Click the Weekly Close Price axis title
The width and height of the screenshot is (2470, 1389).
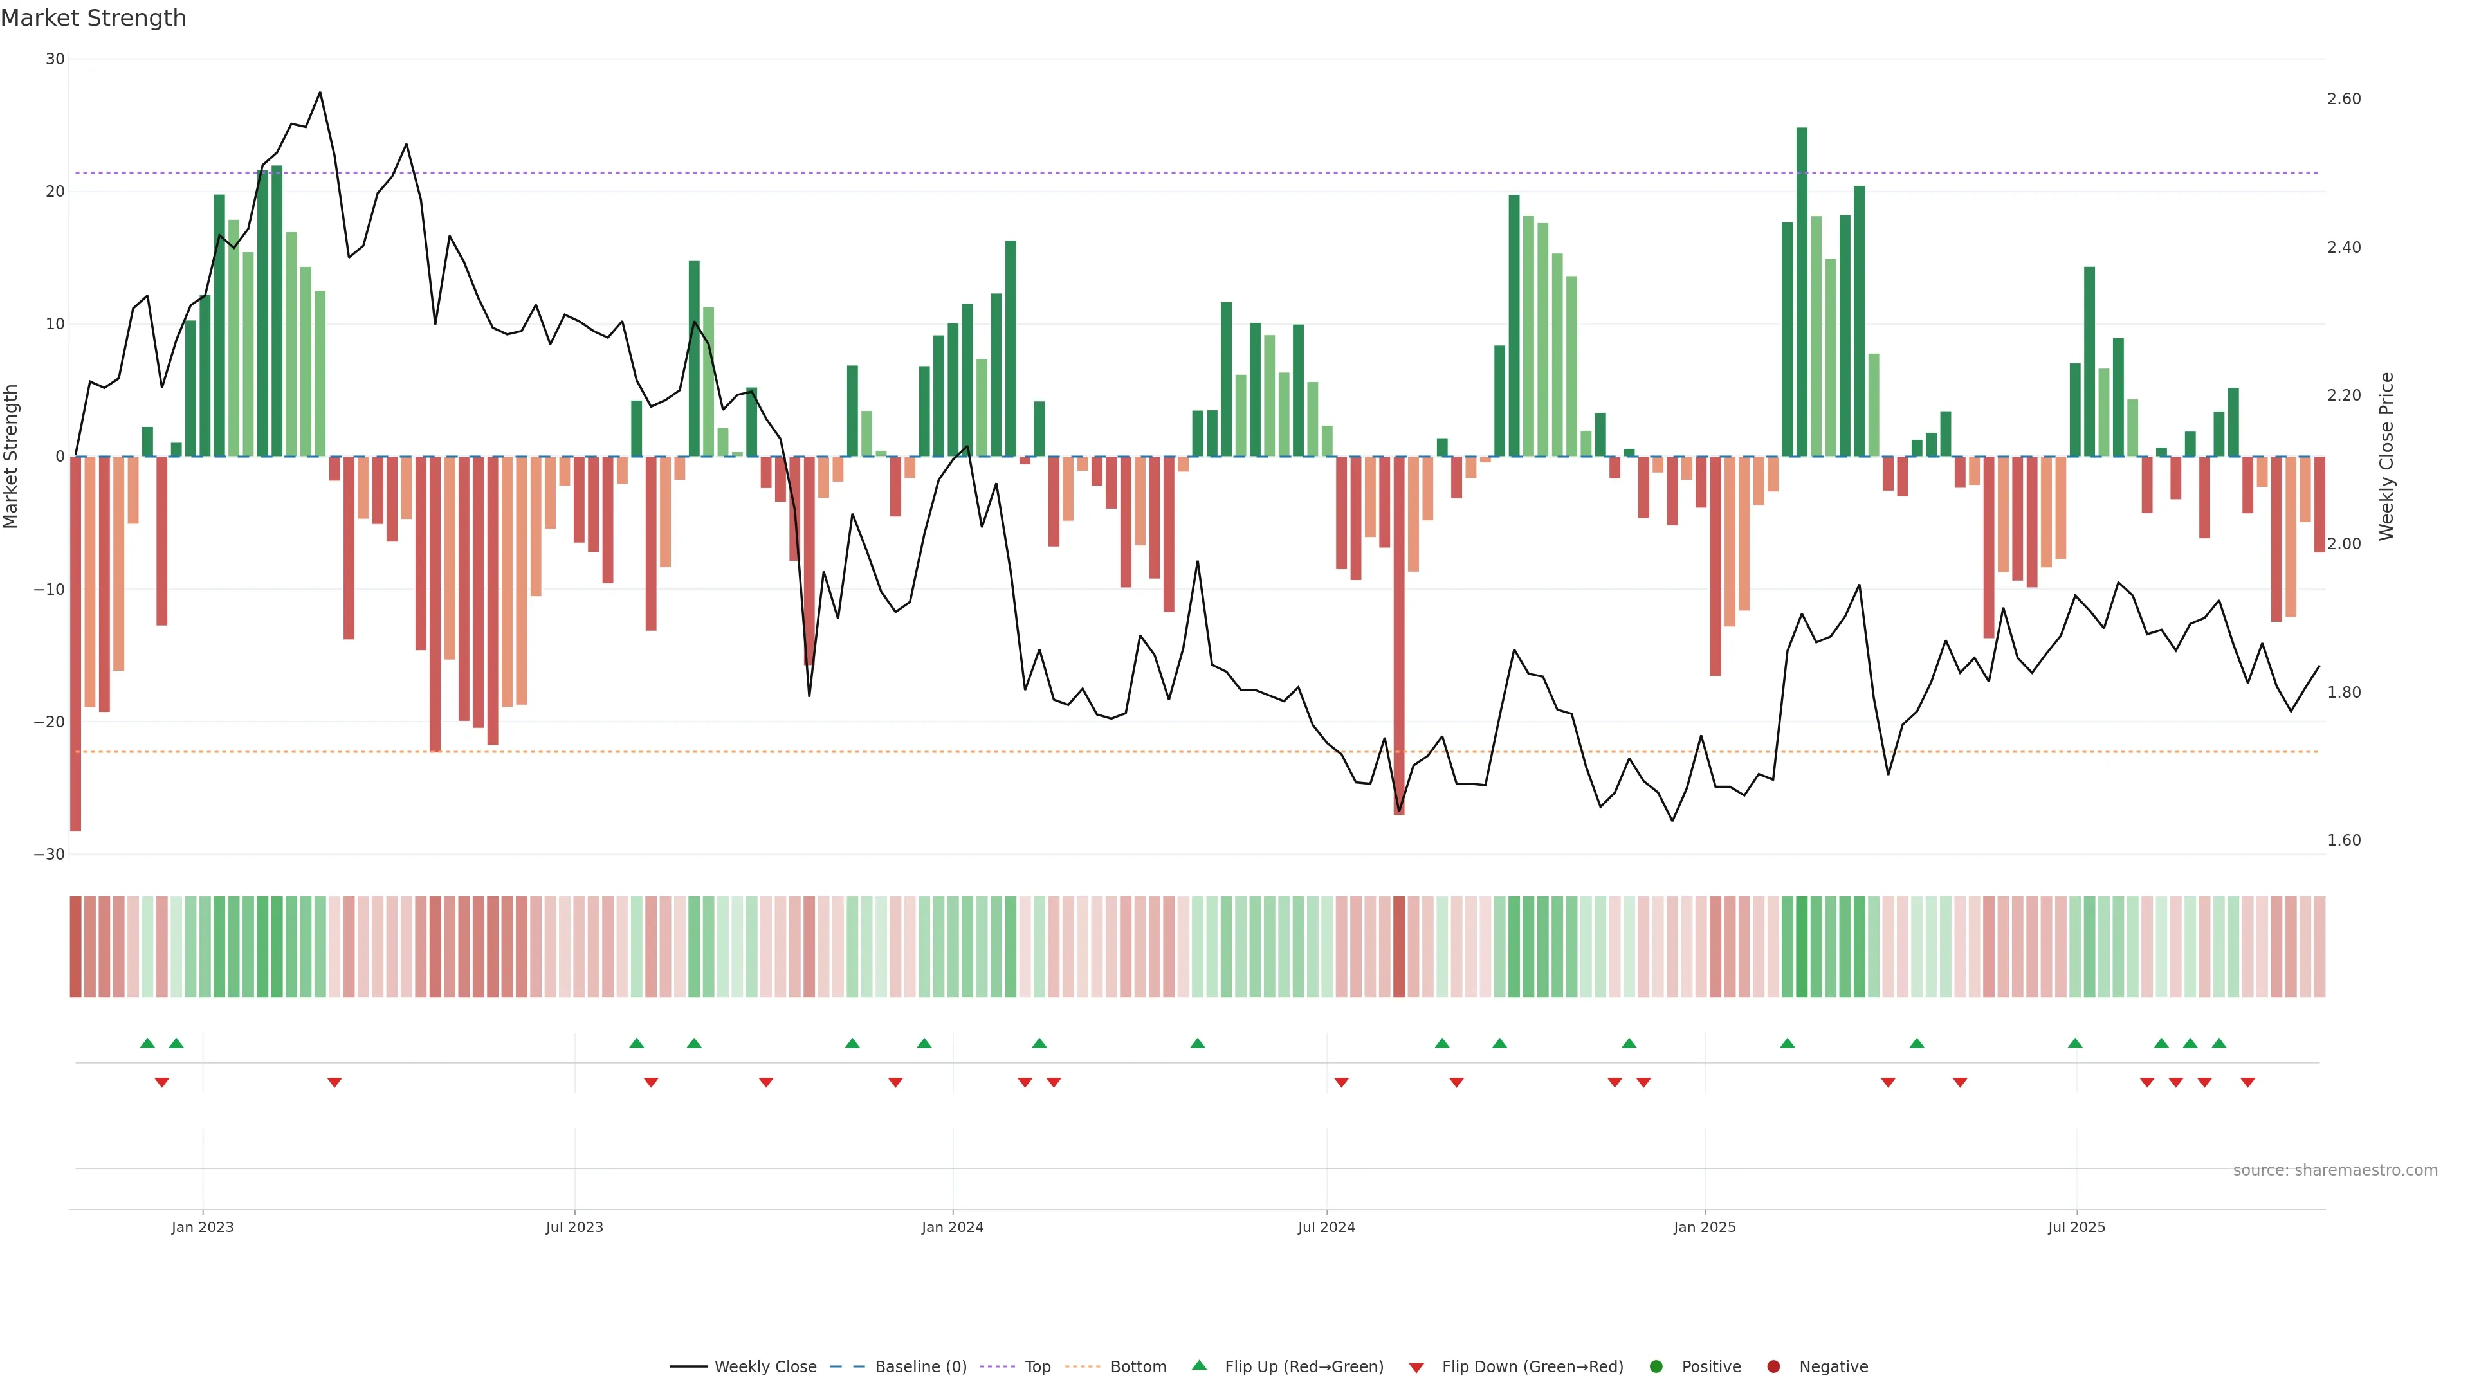tap(2386, 457)
